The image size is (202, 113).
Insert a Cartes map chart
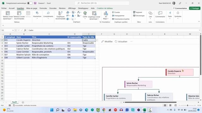coord(85,15)
